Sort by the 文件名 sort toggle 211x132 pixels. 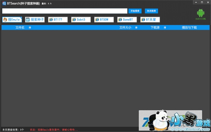[30, 27]
